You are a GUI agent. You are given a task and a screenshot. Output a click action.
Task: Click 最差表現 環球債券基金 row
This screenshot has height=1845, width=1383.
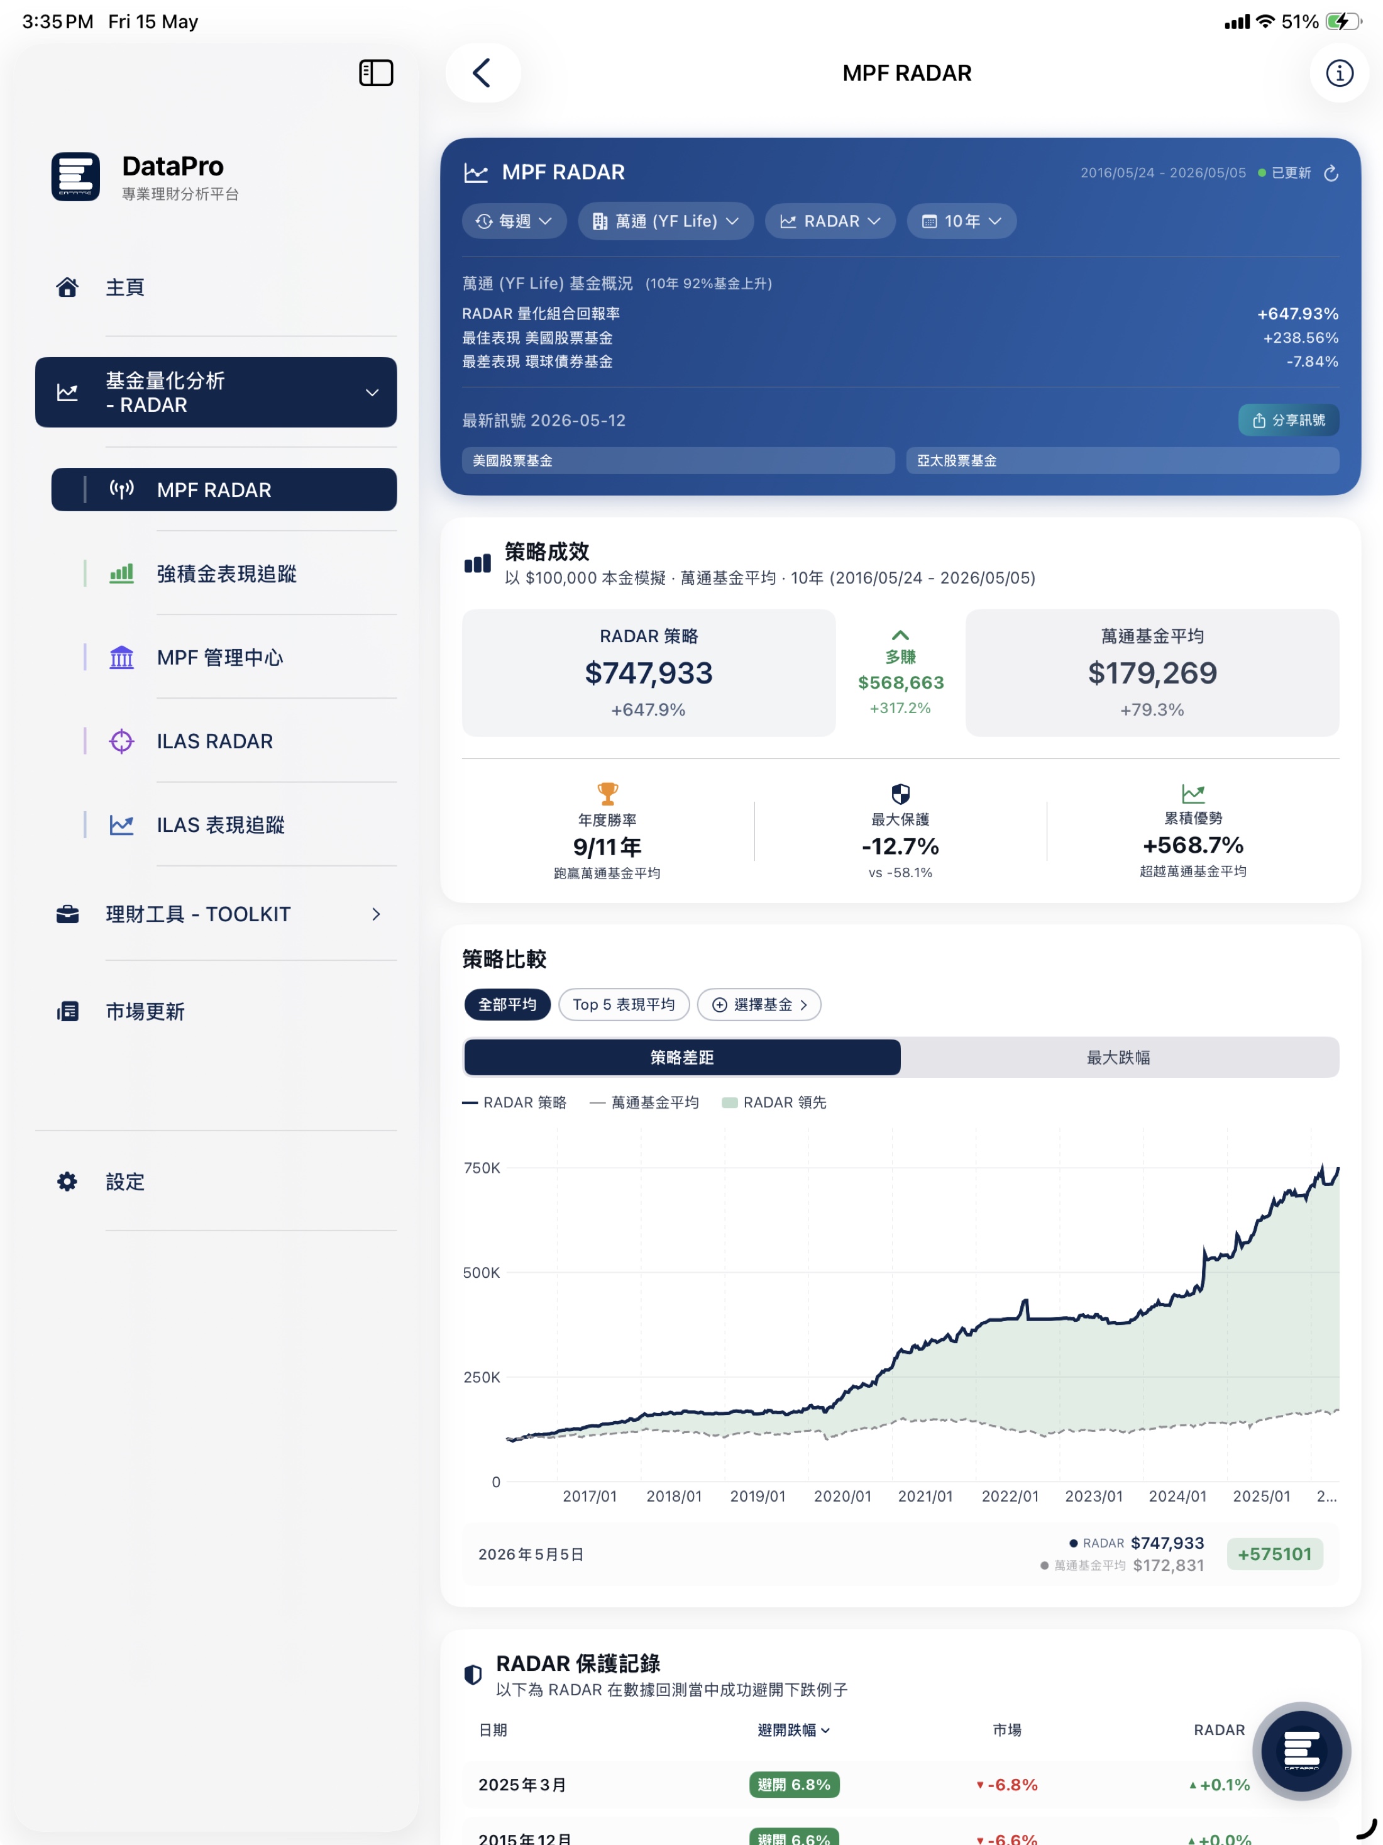(x=900, y=361)
